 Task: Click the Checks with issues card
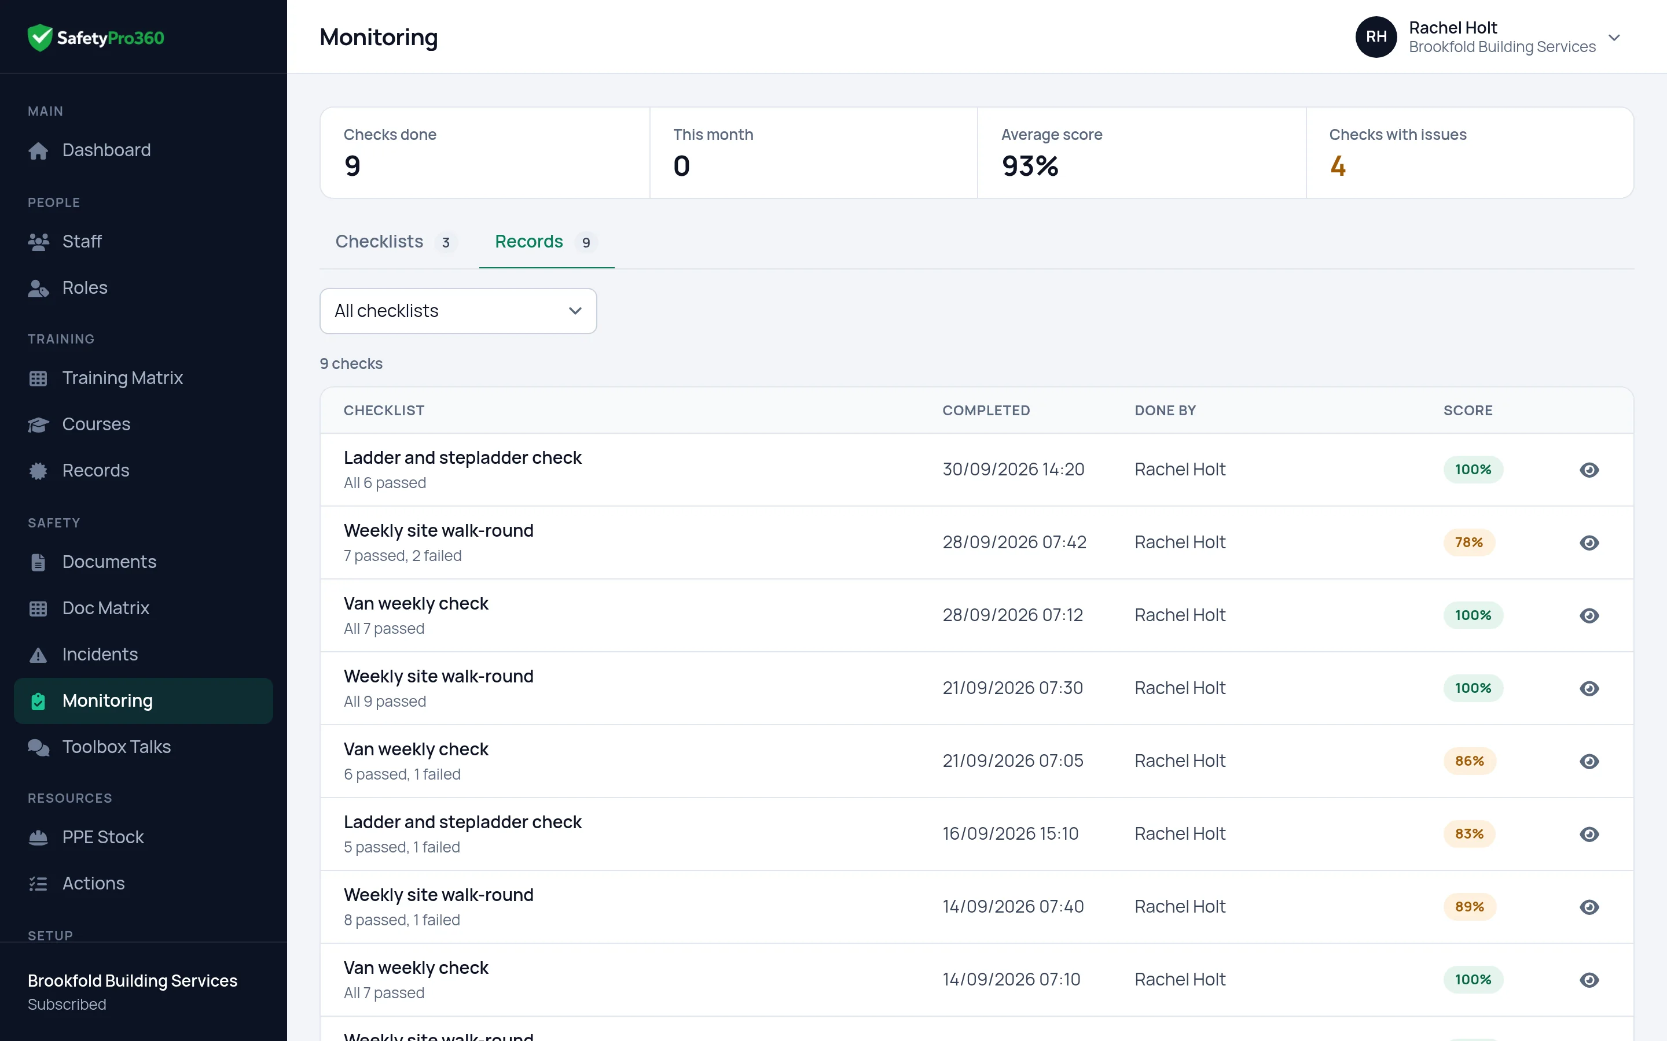[x=1469, y=153]
